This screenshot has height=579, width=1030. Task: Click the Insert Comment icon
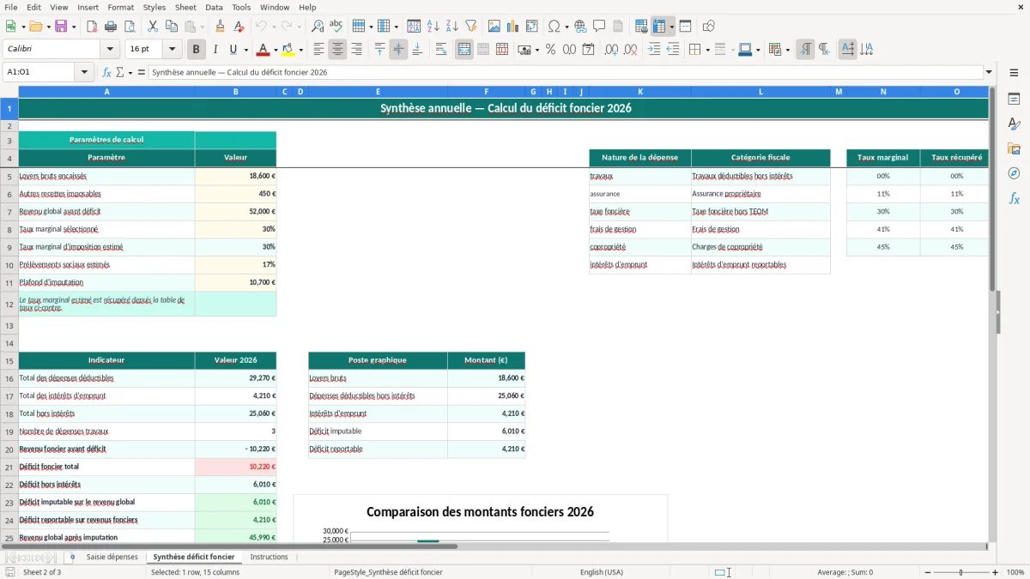[x=599, y=27]
